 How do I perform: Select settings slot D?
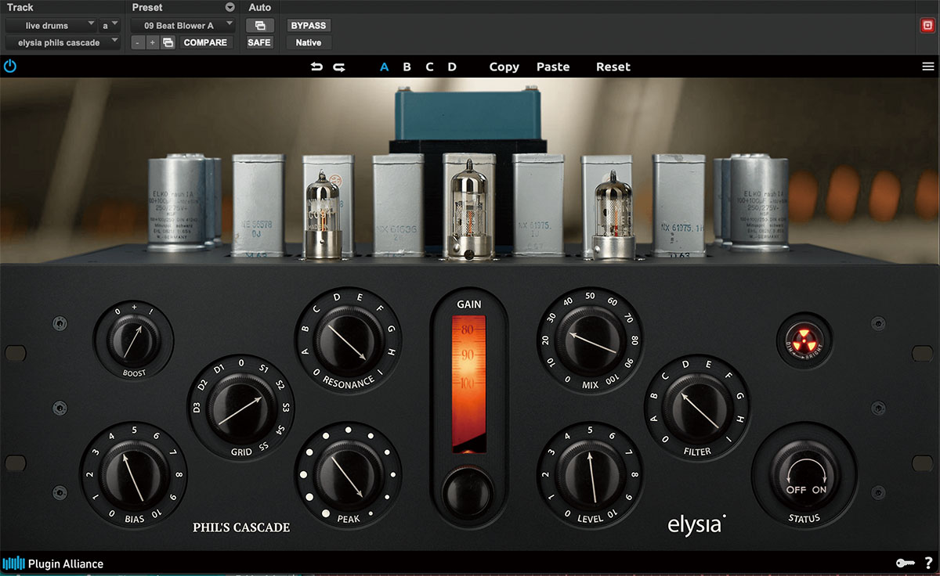(x=452, y=67)
